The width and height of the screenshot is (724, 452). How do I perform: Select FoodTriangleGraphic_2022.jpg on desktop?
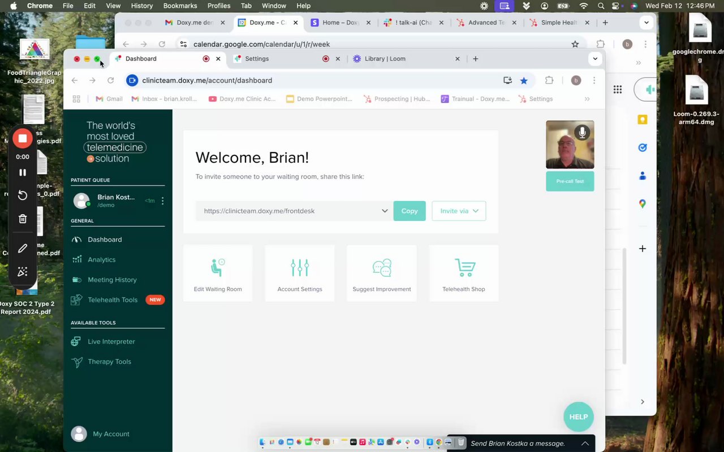tap(35, 61)
